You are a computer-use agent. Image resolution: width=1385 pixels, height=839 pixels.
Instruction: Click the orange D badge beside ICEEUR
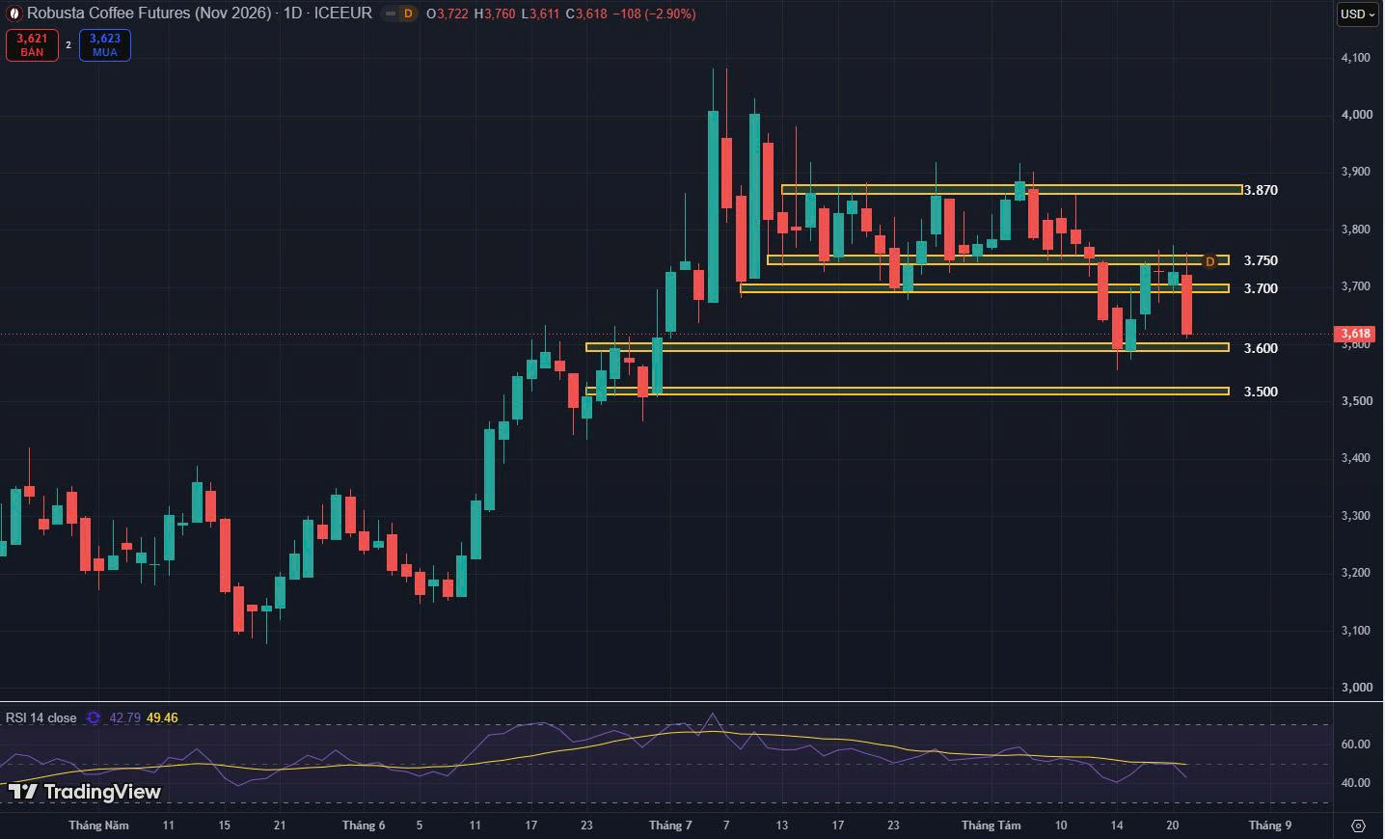tap(408, 14)
